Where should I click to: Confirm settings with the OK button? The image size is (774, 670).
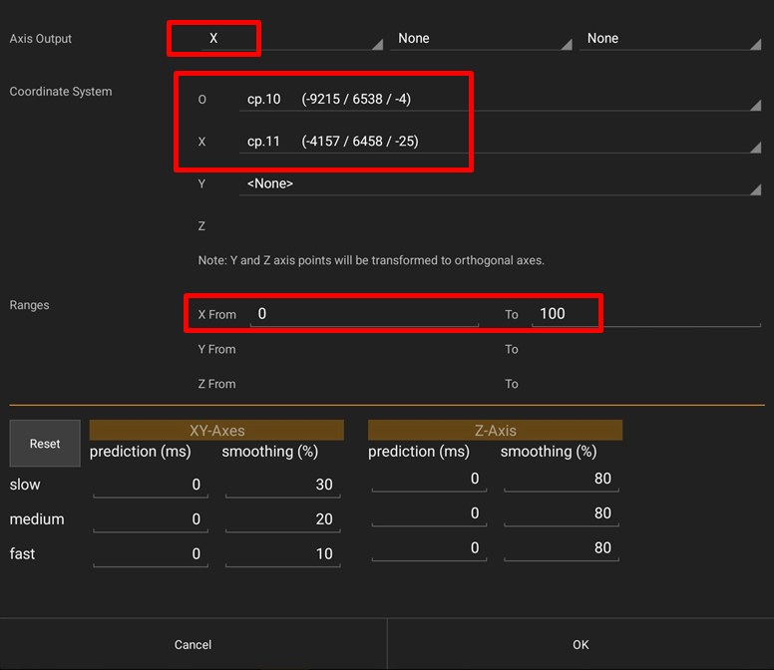point(580,645)
